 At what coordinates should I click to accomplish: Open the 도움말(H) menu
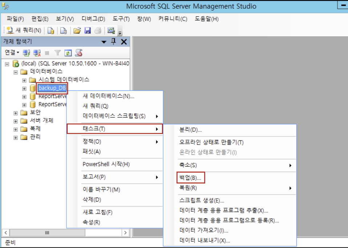(207, 19)
